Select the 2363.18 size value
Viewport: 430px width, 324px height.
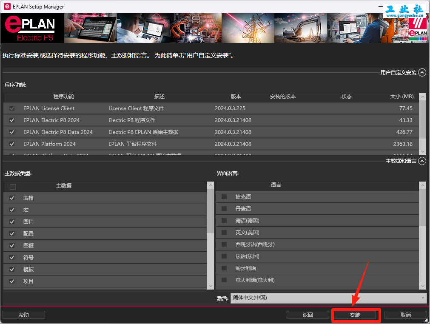click(x=403, y=144)
